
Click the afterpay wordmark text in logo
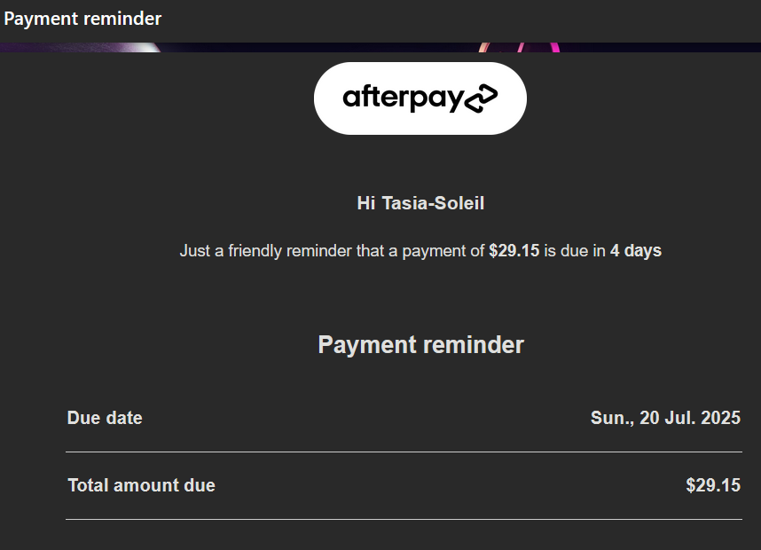(x=402, y=98)
